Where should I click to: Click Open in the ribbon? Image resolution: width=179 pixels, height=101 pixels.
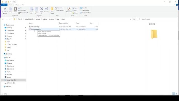click(x=75, y=8)
